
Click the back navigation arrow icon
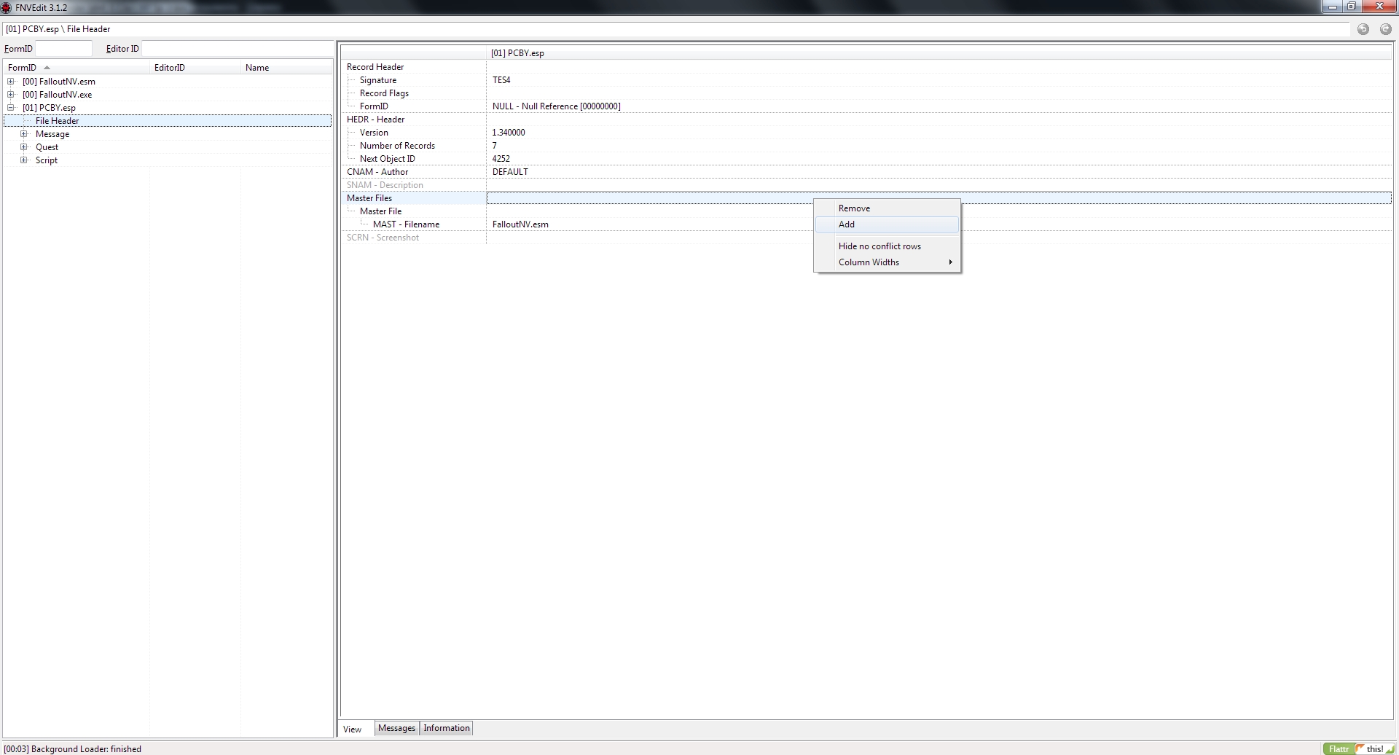click(x=1363, y=29)
